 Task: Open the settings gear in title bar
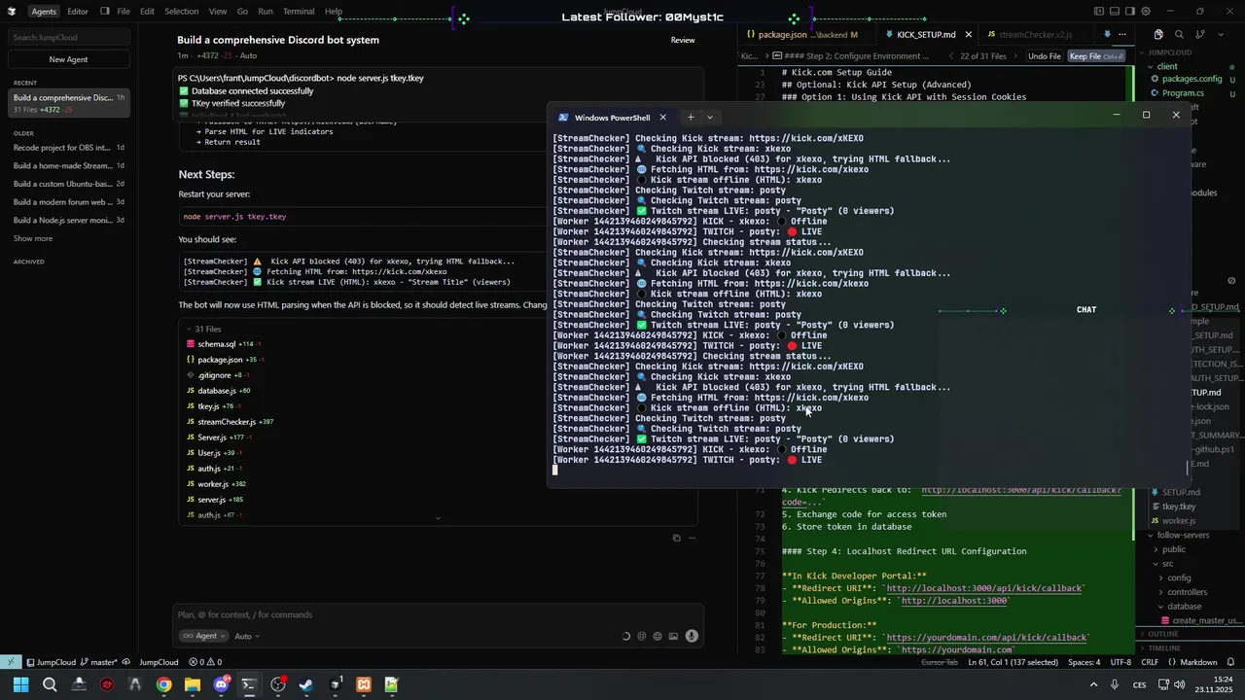tap(1146, 12)
